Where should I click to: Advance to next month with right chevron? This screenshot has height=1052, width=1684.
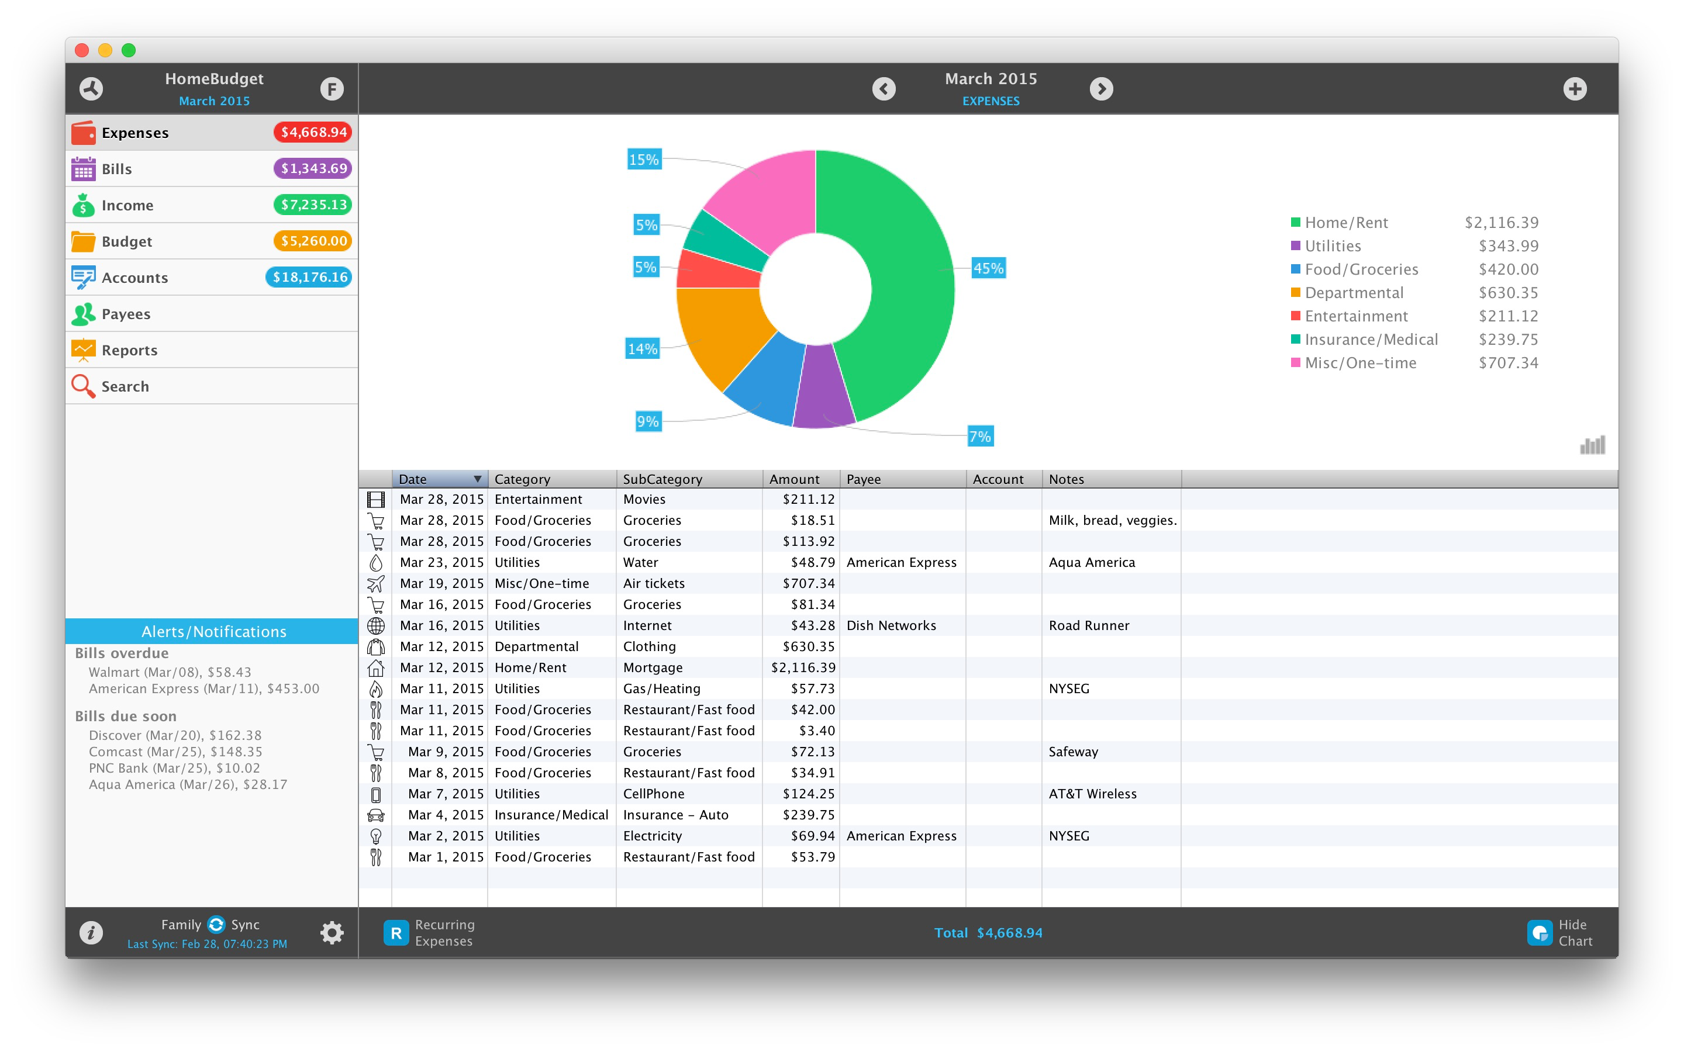[1101, 88]
